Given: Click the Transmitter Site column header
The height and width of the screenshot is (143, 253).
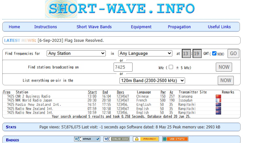Looking at the screenshot, I should point(193,92).
